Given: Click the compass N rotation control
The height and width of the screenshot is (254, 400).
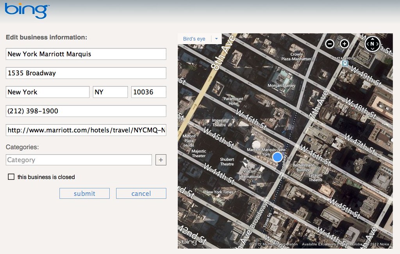Looking at the screenshot, I should [372, 44].
